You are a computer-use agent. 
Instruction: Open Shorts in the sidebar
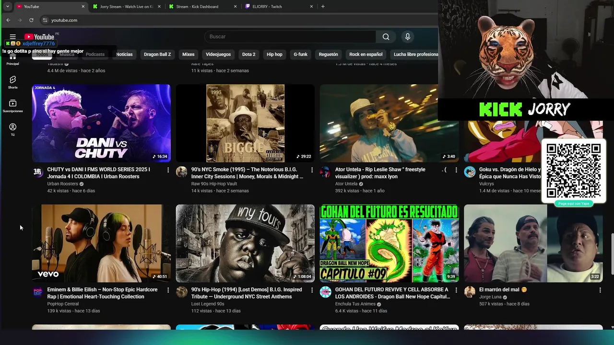(x=13, y=82)
